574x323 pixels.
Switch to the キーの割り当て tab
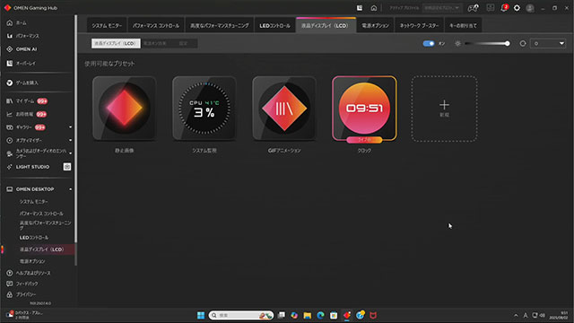point(463,25)
